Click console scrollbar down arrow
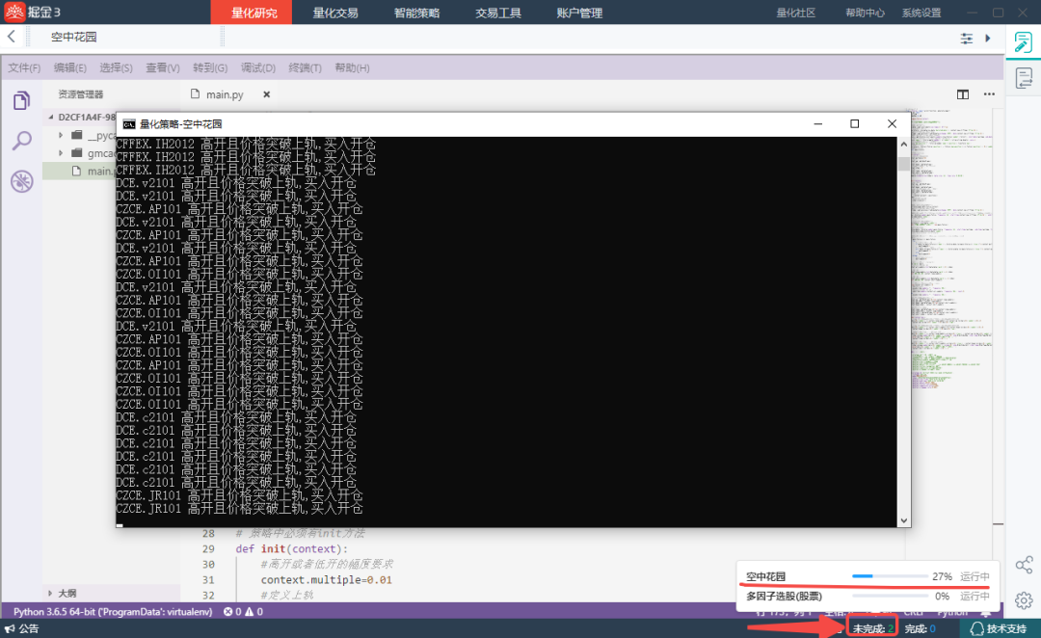Screen dimensions: 1041x638 tap(903, 520)
